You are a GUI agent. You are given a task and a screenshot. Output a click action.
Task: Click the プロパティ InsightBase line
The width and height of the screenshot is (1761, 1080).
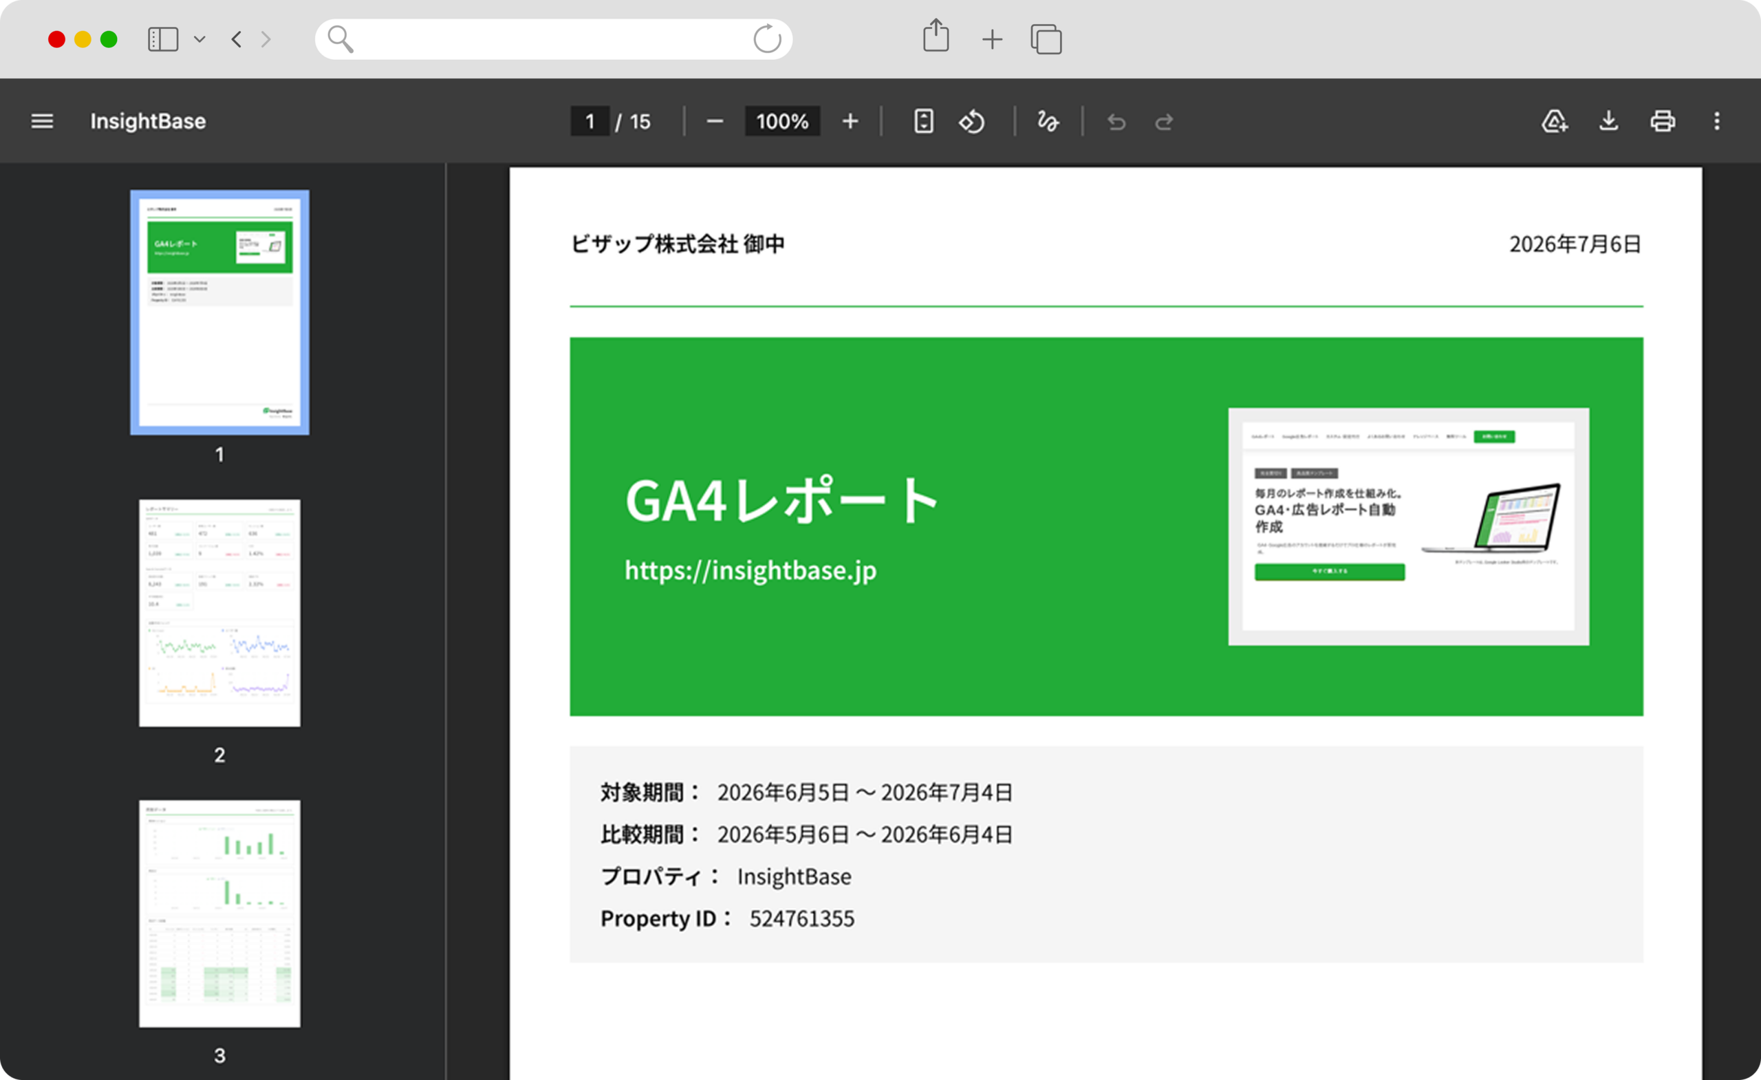[x=726, y=876]
